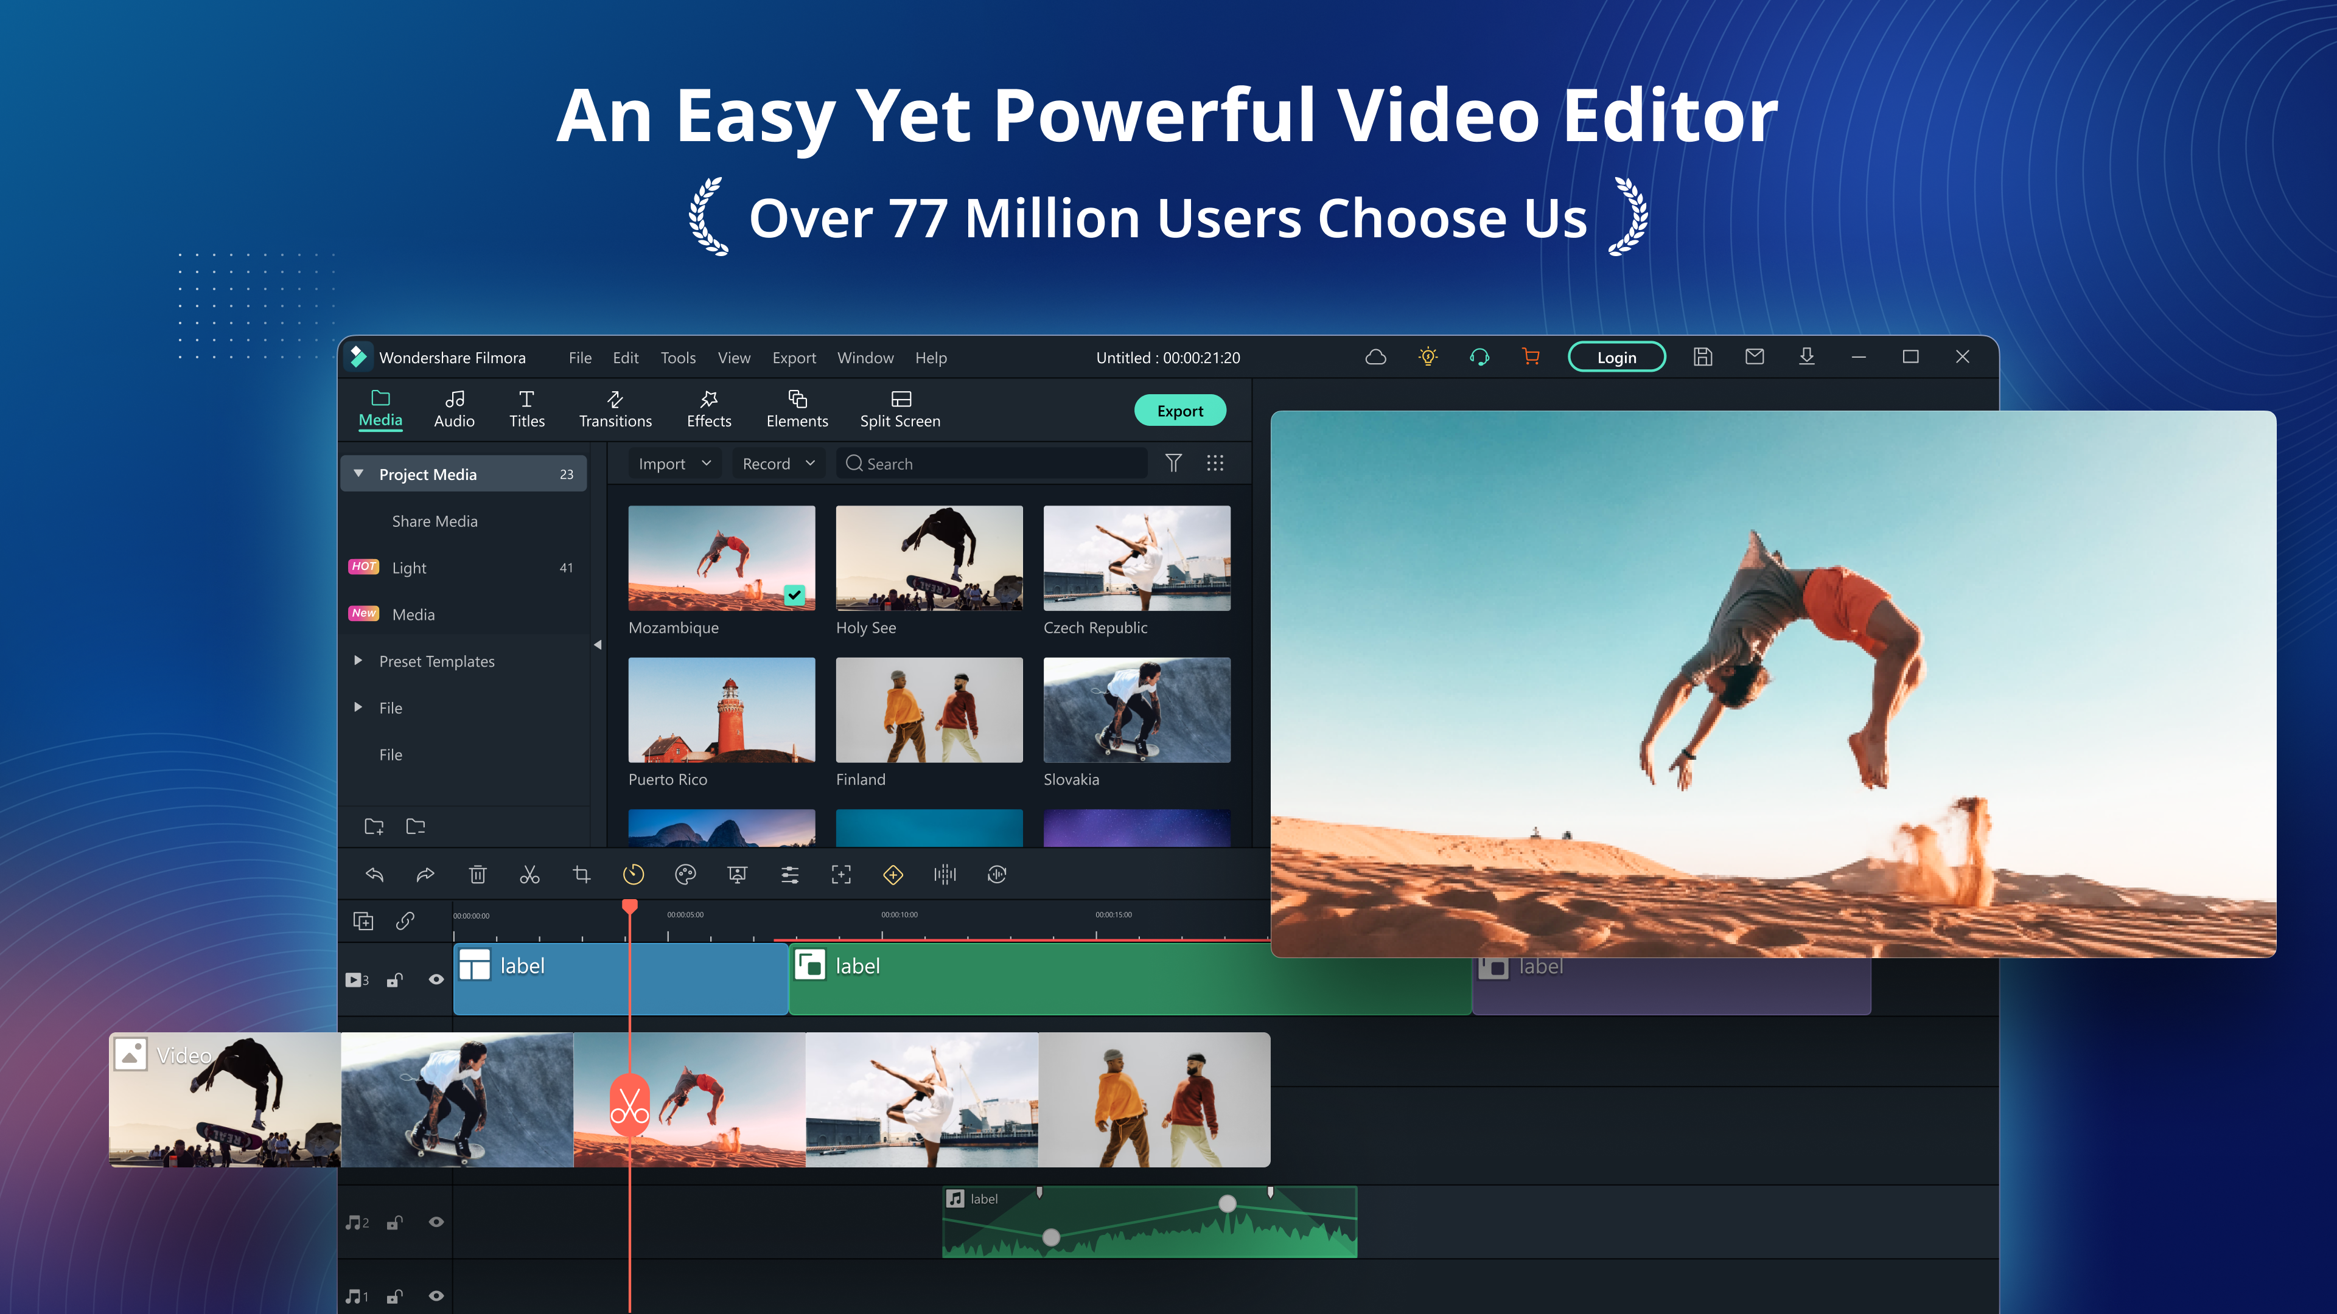This screenshot has height=1314, width=2337.
Task: Select the crop tool in the toolbar
Action: point(582,874)
